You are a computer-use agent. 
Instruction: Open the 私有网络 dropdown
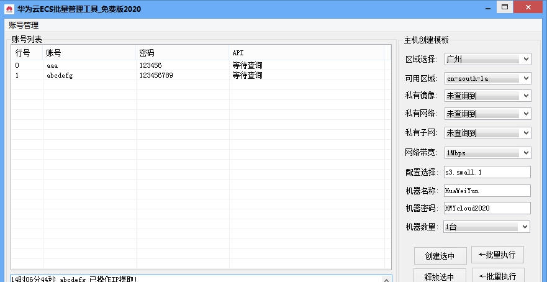[x=487, y=114]
